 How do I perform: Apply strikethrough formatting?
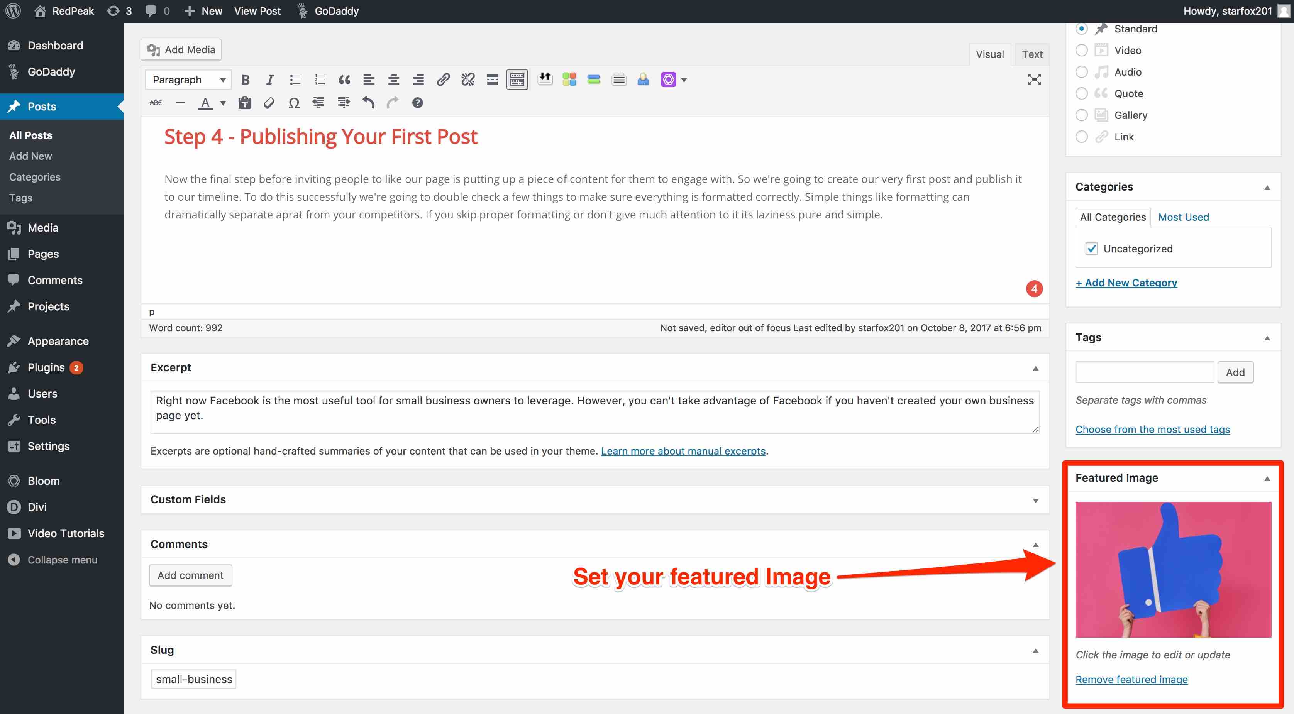(156, 103)
